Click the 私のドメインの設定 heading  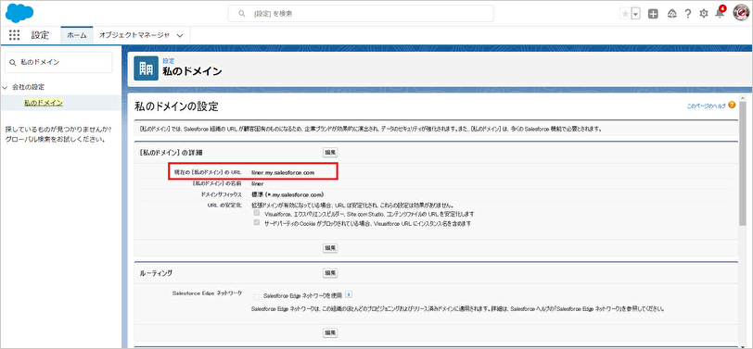(176, 106)
